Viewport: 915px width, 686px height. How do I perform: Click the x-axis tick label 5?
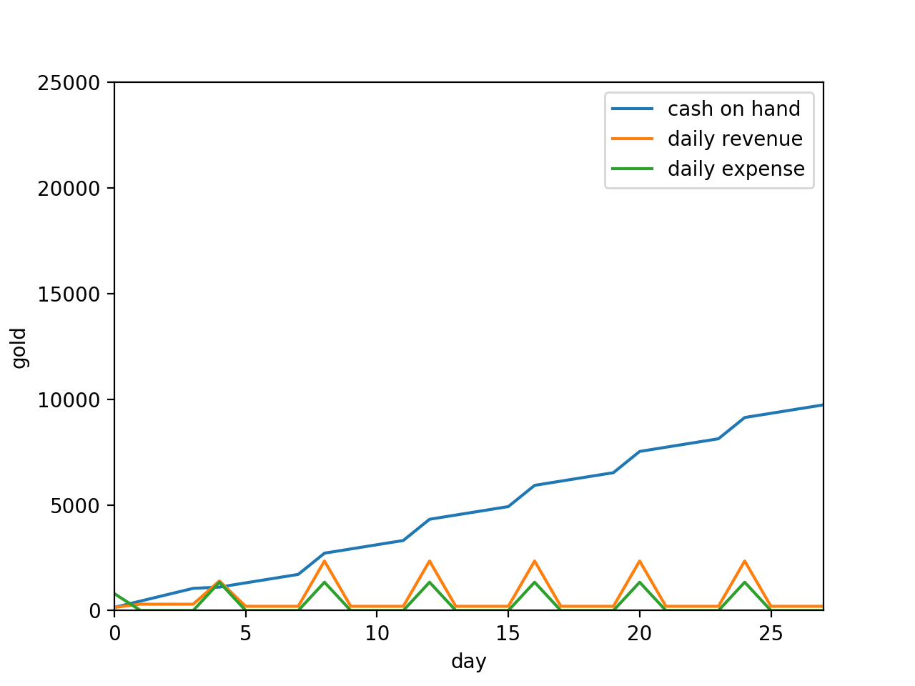[x=246, y=633]
